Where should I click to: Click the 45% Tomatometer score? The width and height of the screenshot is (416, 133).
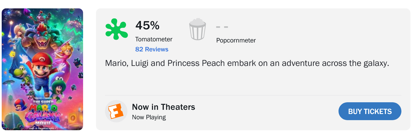point(147,26)
